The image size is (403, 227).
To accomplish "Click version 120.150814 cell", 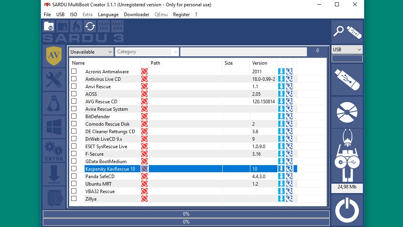I will point(263,101).
